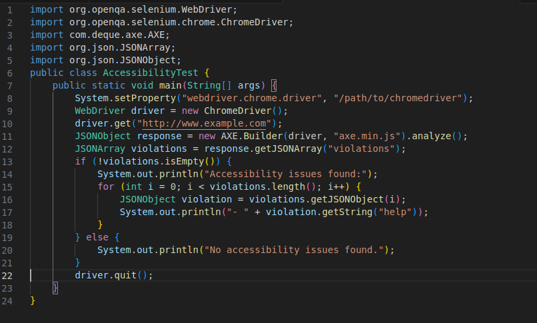Click line number 1 in the gutter
The width and height of the screenshot is (537, 323).
click(10, 10)
